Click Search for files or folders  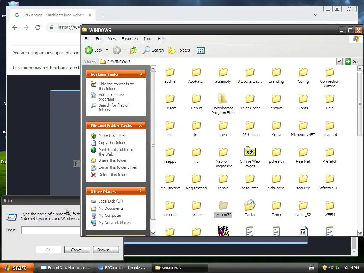click(x=113, y=107)
